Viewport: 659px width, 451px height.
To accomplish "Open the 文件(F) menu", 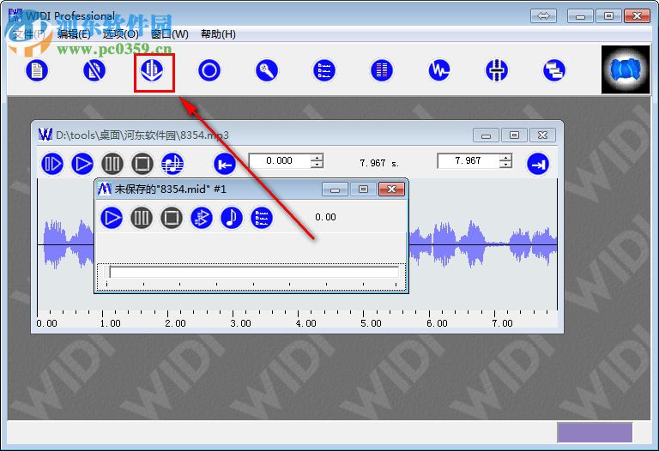I will click(29, 34).
